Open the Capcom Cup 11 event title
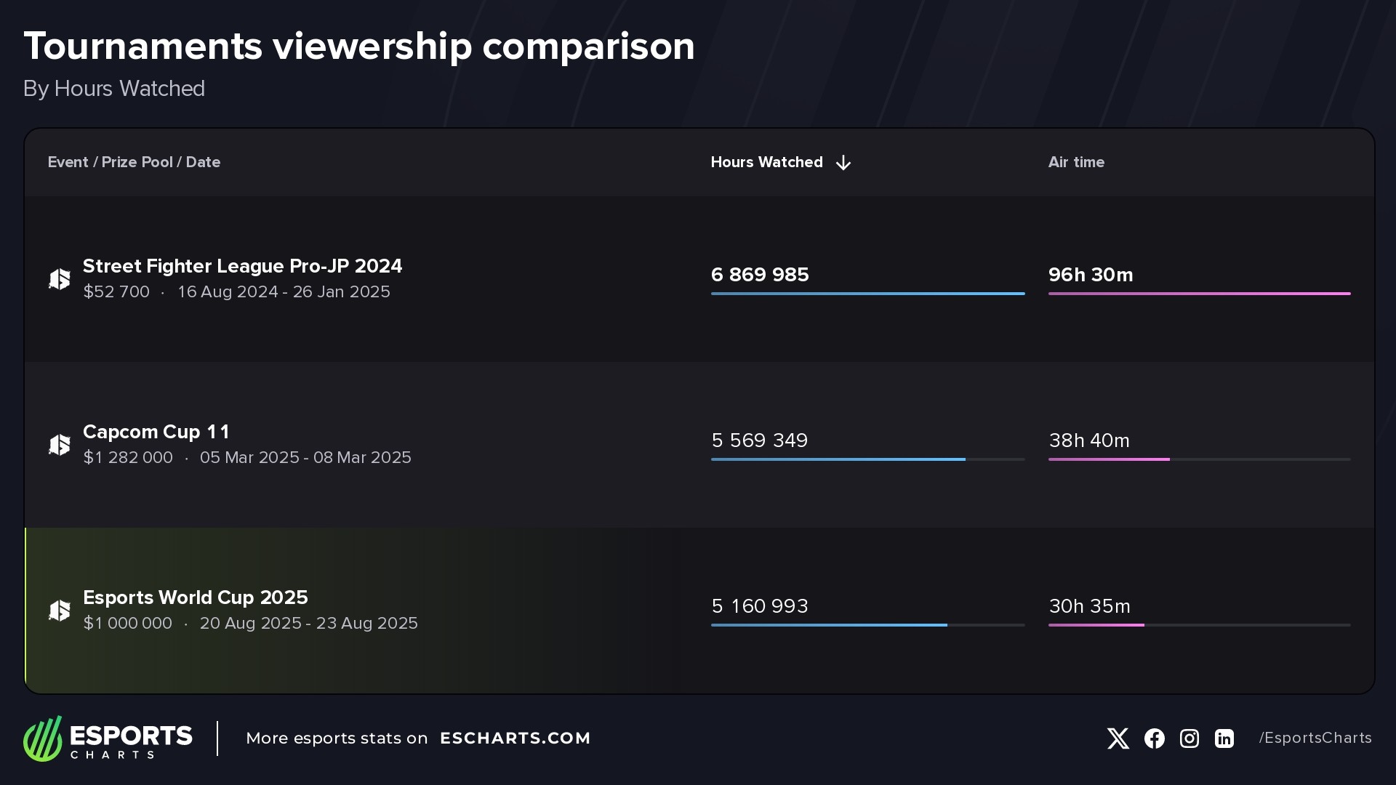Screen dimensions: 1396x785 (156, 432)
